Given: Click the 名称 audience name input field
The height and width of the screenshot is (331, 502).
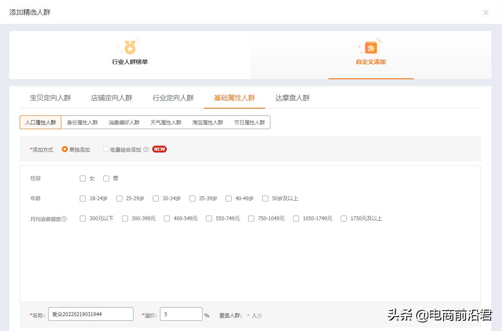Looking at the screenshot, I should [x=90, y=314].
